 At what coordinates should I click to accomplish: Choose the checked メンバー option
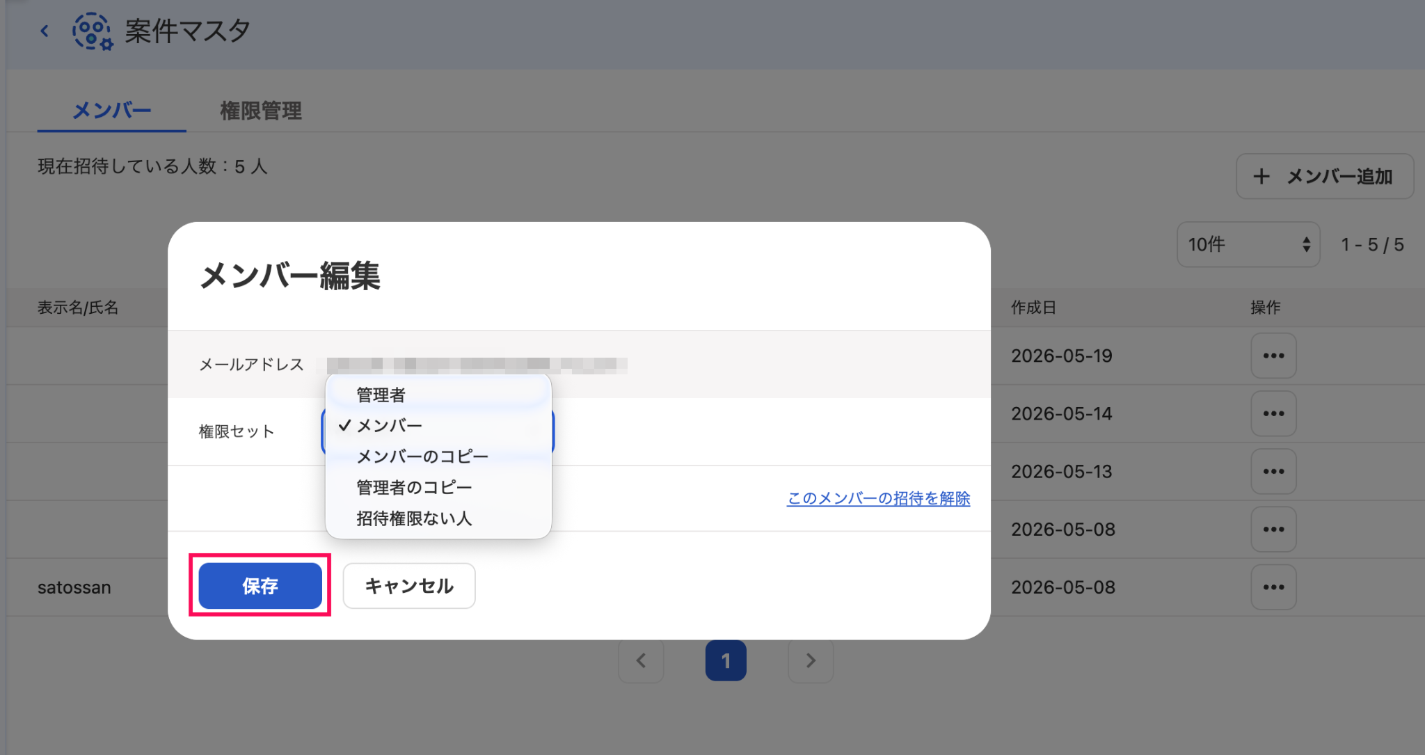[438, 425]
